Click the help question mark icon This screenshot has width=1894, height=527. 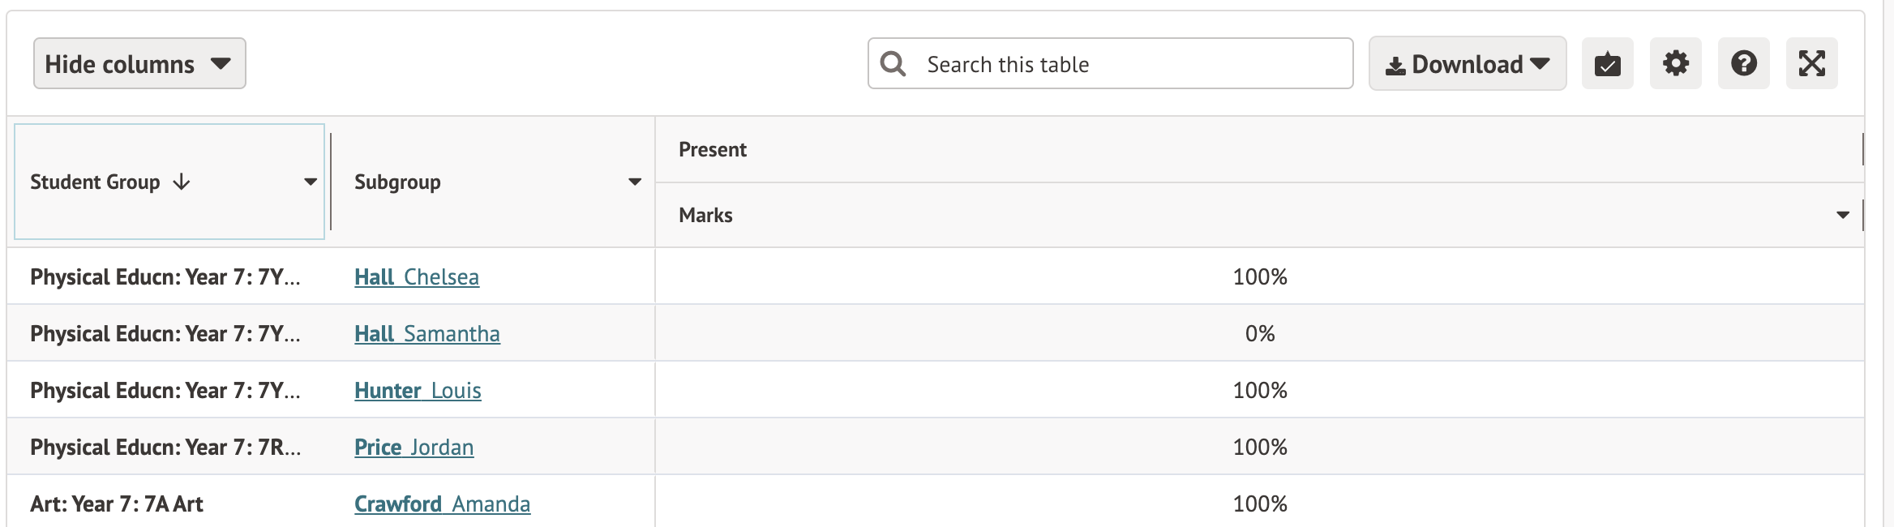pyautogui.click(x=1743, y=63)
